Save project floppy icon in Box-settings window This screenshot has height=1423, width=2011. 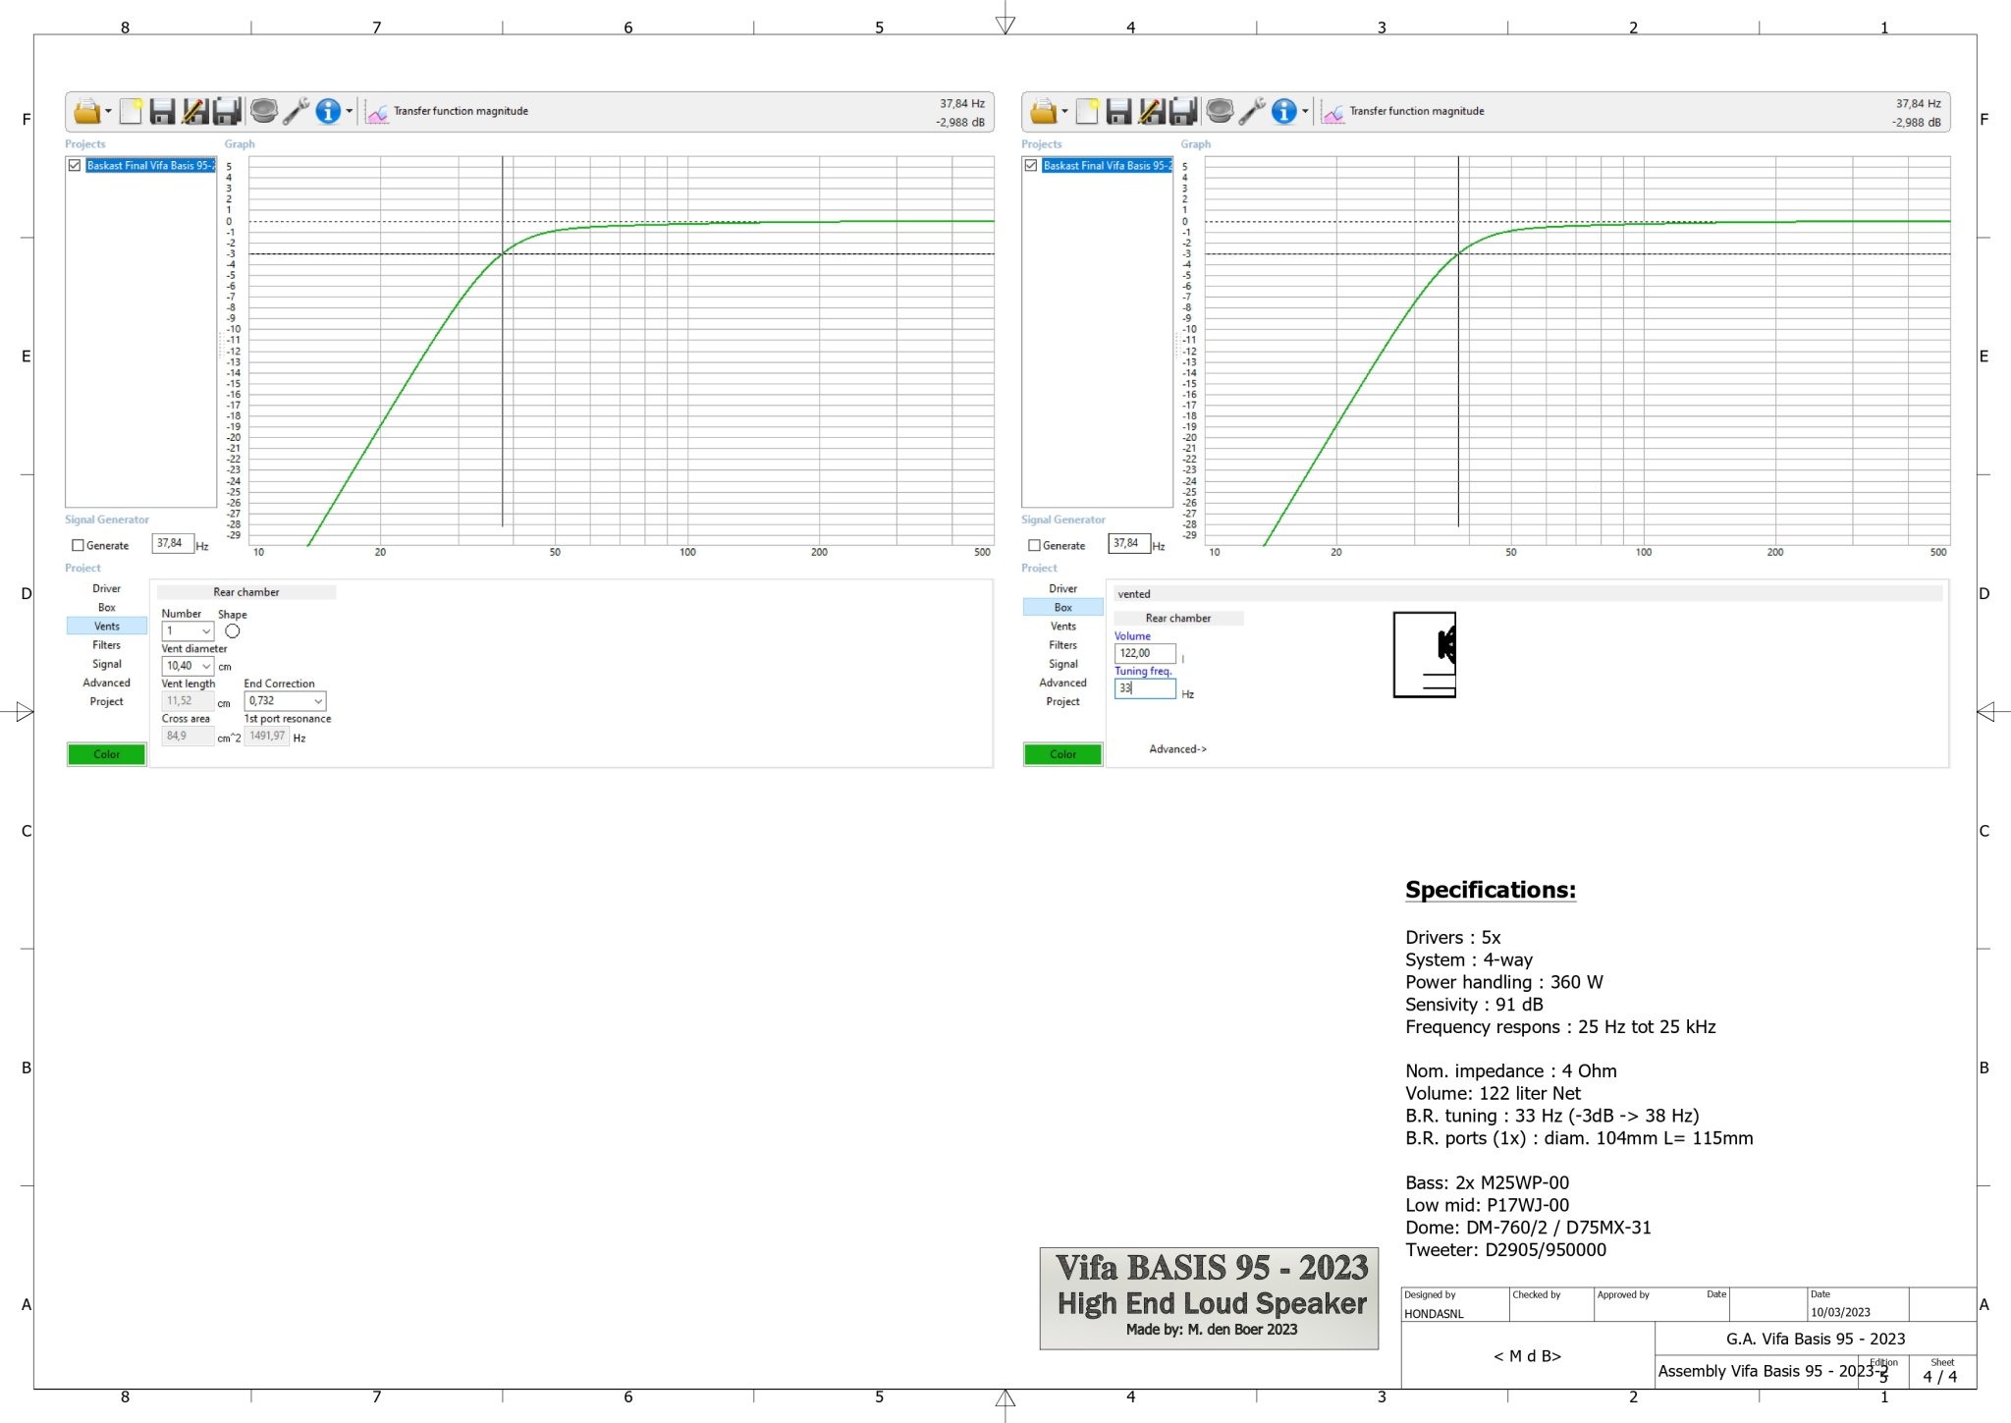click(x=1118, y=111)
